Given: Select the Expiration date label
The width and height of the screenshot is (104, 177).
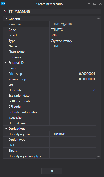Looking at the screenshot, I should click(19, 96).
